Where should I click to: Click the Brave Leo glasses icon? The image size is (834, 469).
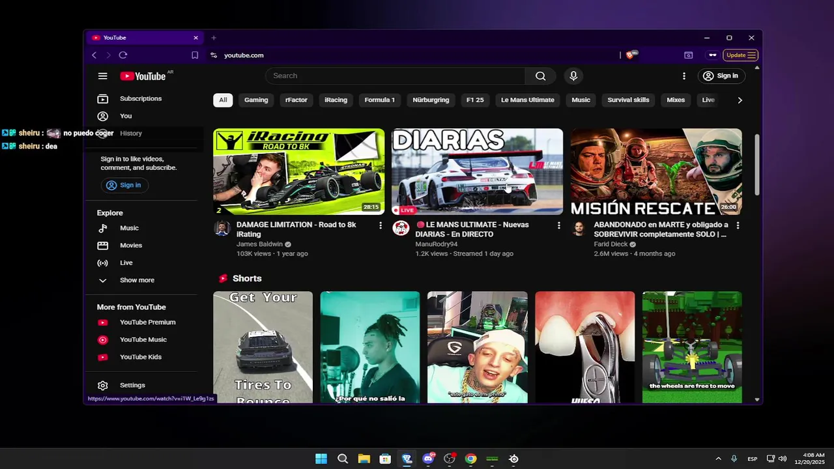click(713, 55)
